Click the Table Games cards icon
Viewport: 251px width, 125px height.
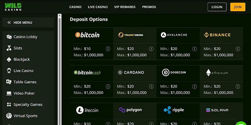[9, 82]
